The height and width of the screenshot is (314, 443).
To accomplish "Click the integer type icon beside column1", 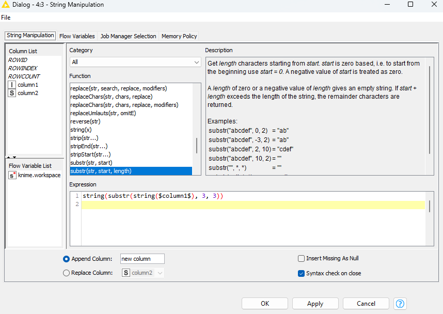I will tap(12, 85).
